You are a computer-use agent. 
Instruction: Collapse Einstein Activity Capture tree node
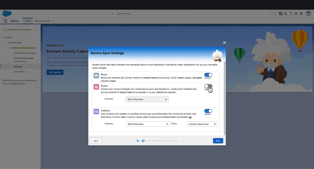[9, 48]
